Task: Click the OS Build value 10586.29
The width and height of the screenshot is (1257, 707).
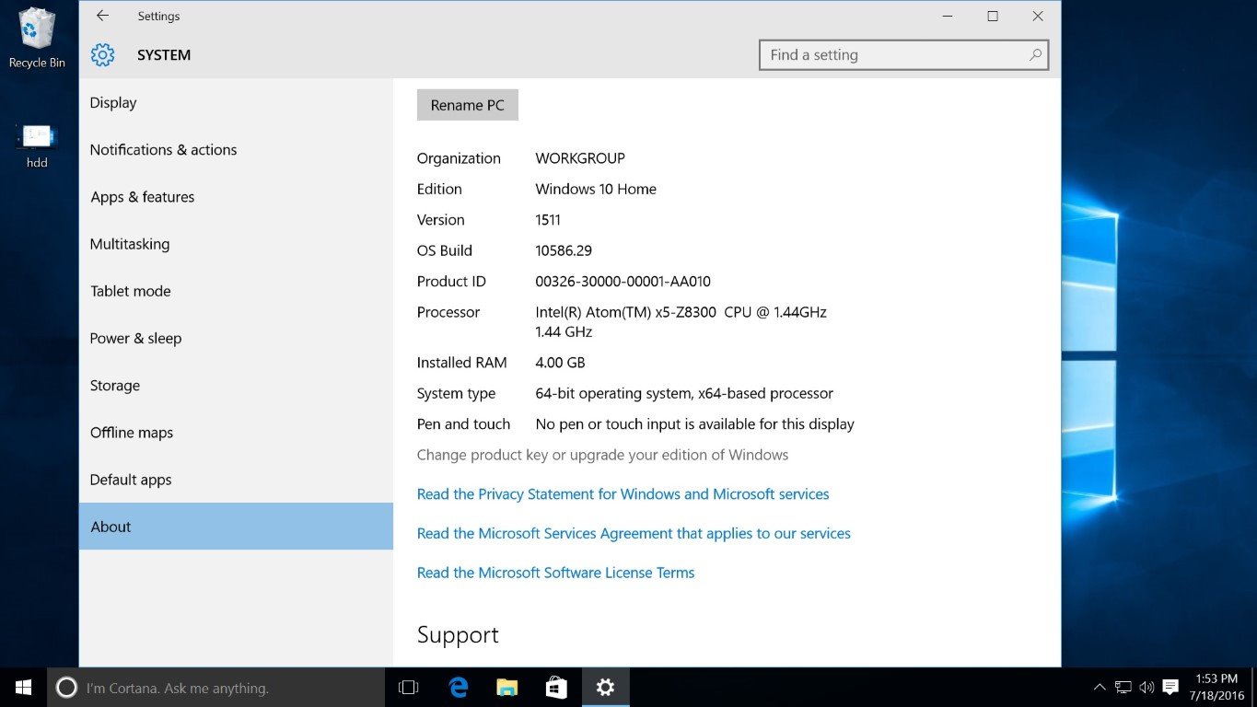Action: pyautogui.click(x=564, y=250)
